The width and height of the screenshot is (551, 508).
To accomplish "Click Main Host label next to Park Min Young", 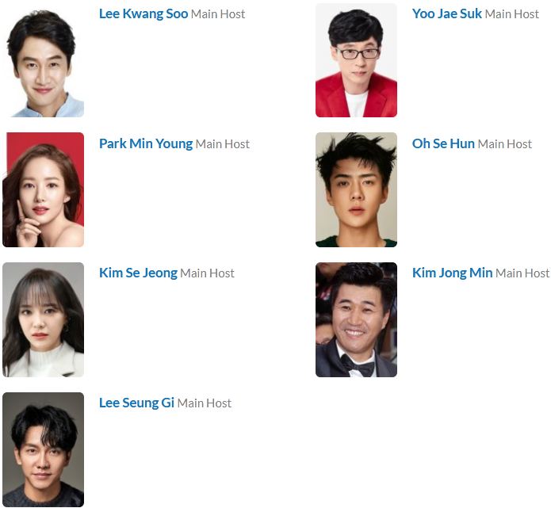I will (223, 144).
